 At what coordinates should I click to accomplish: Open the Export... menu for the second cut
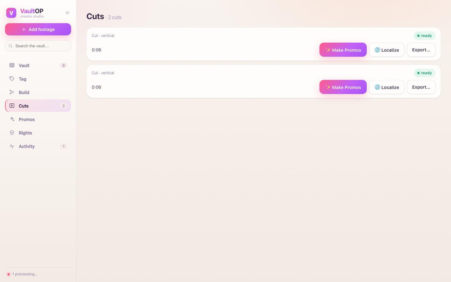point(421,87)
